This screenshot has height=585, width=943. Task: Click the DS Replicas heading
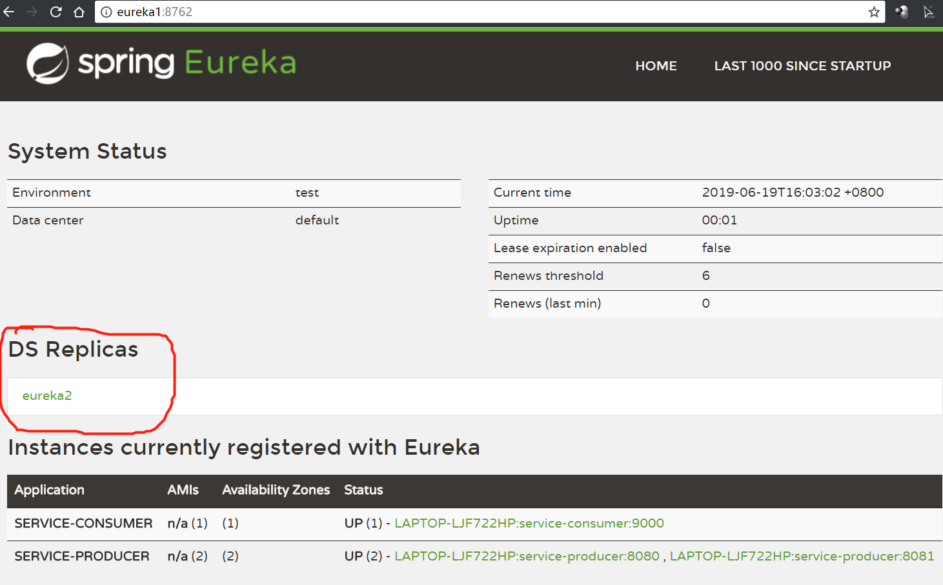pos(73,349)
